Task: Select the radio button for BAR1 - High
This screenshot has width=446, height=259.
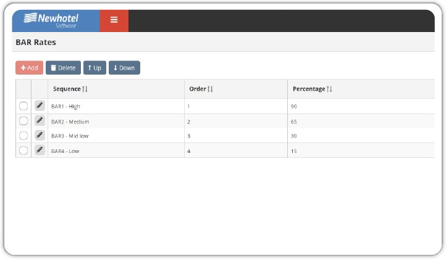Action: [x=23, y=106]
